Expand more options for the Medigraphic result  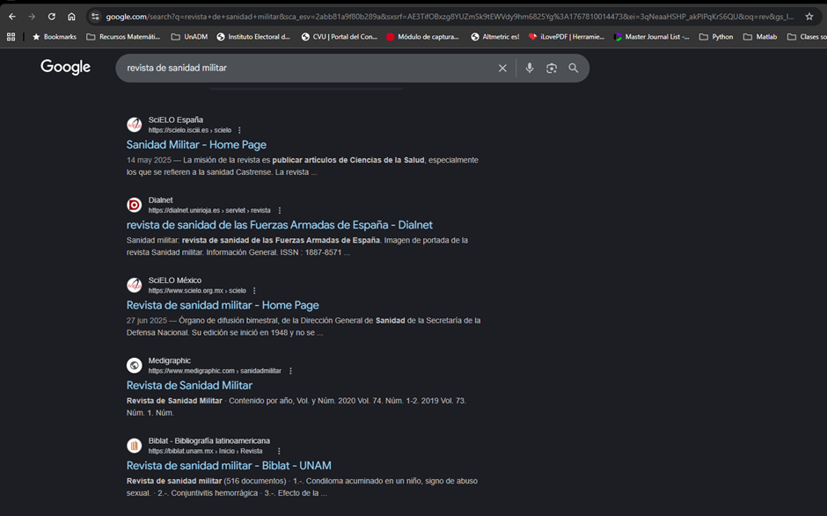pyautogui.click(x=290, y=371)
